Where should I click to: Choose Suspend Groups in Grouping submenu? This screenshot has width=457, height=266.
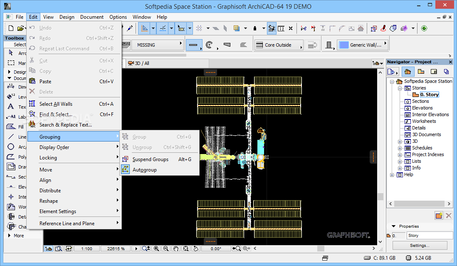click(x=160, y=159)
